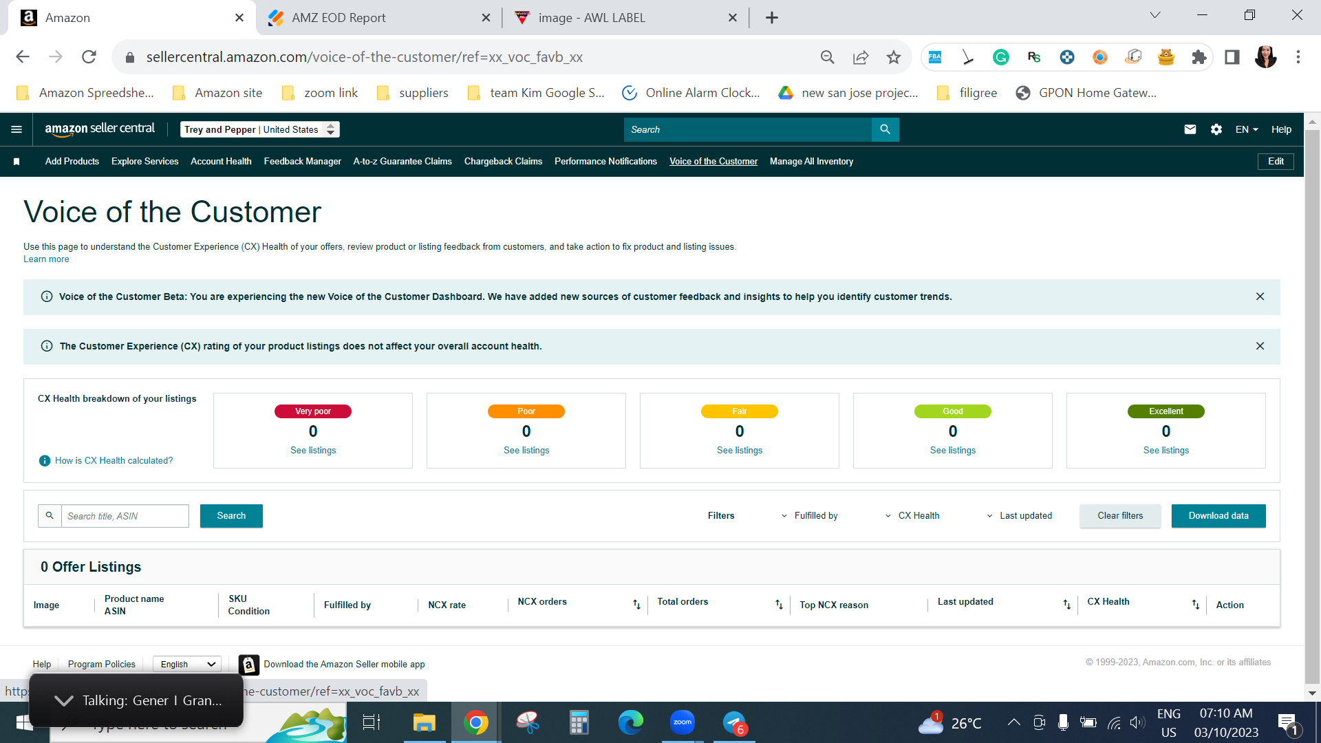Click the Program Policies footer link
This screenshot has width=1321, height=743.
pos(102,665)
